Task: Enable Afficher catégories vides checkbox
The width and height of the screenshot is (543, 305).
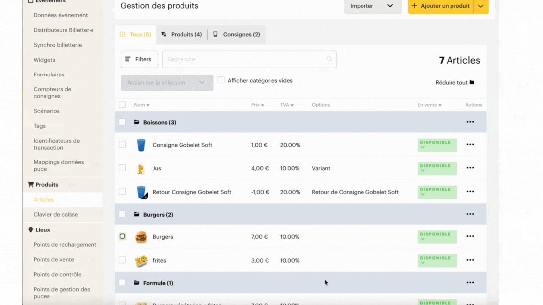Action: pyautogui.click(x=221, y=80)
